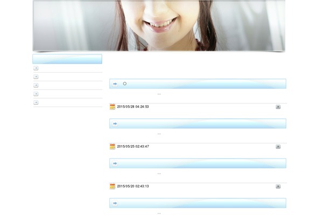
Task: Click the small gray button on the 2015/05/20 row
Action: pos(278,186)
